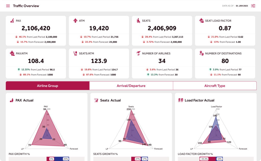This screenshot has height=161, width=261.
Task: Click the 27% Seats growth bar label
Action: [x=137, y=159]
